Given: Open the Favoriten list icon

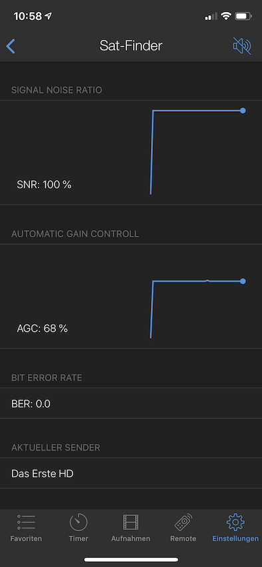Looking at the screenshot, I should [26, 522].
